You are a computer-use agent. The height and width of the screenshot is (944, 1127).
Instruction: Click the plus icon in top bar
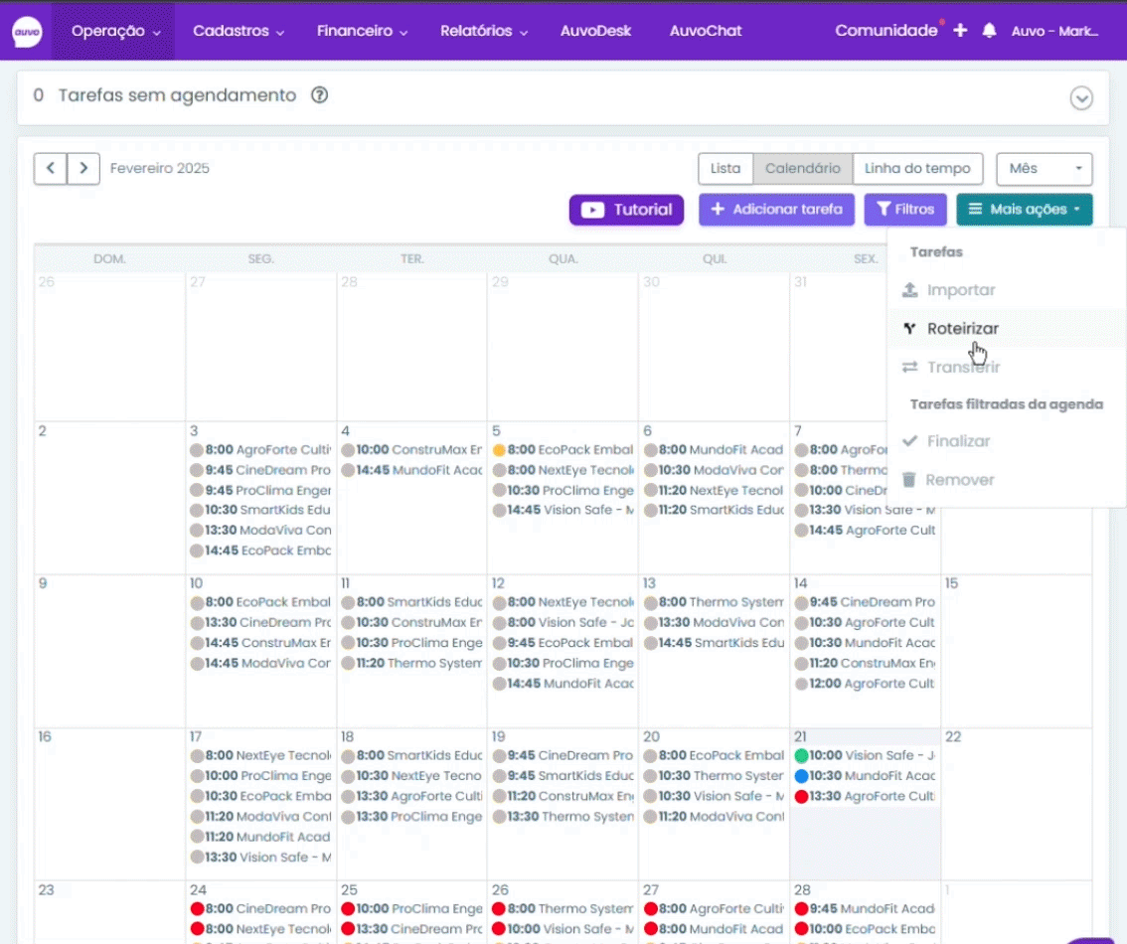[960, 31]
